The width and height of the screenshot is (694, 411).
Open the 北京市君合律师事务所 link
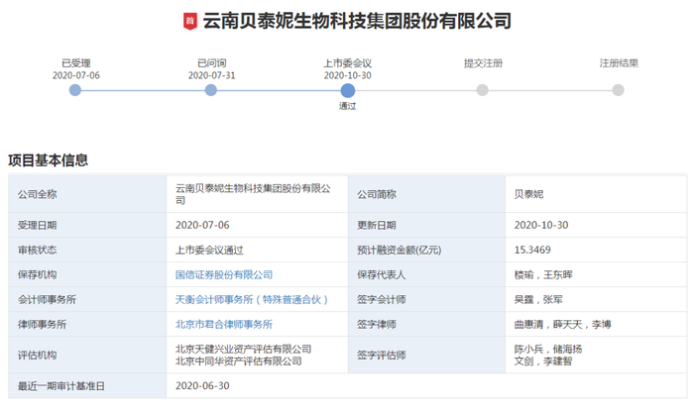click(x=224, y=325)
